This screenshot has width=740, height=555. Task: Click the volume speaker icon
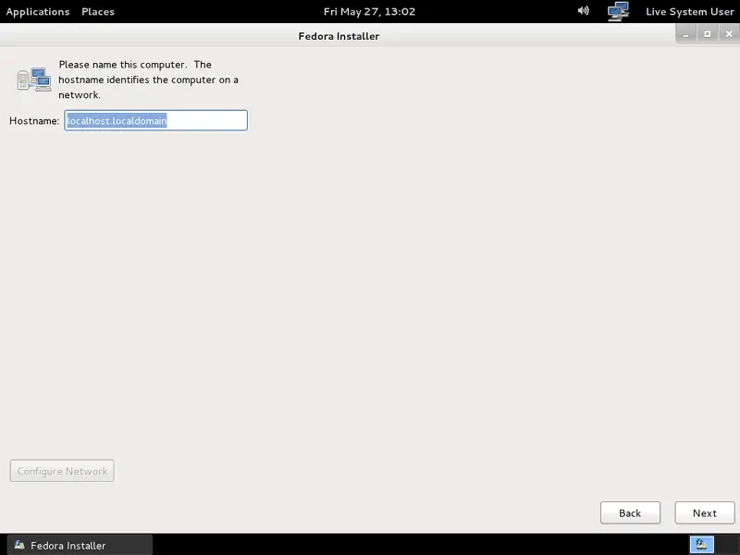click(584, 11)
